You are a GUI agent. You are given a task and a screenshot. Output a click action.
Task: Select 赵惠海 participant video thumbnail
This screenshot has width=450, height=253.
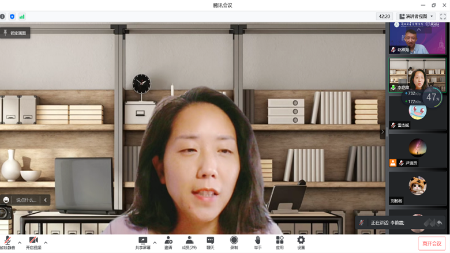coord(417,38)
